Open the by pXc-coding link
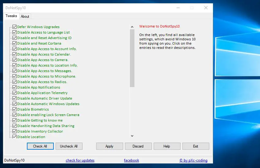Image resolution: width=260 pixels, height=168 pixels. coord(193,160)
